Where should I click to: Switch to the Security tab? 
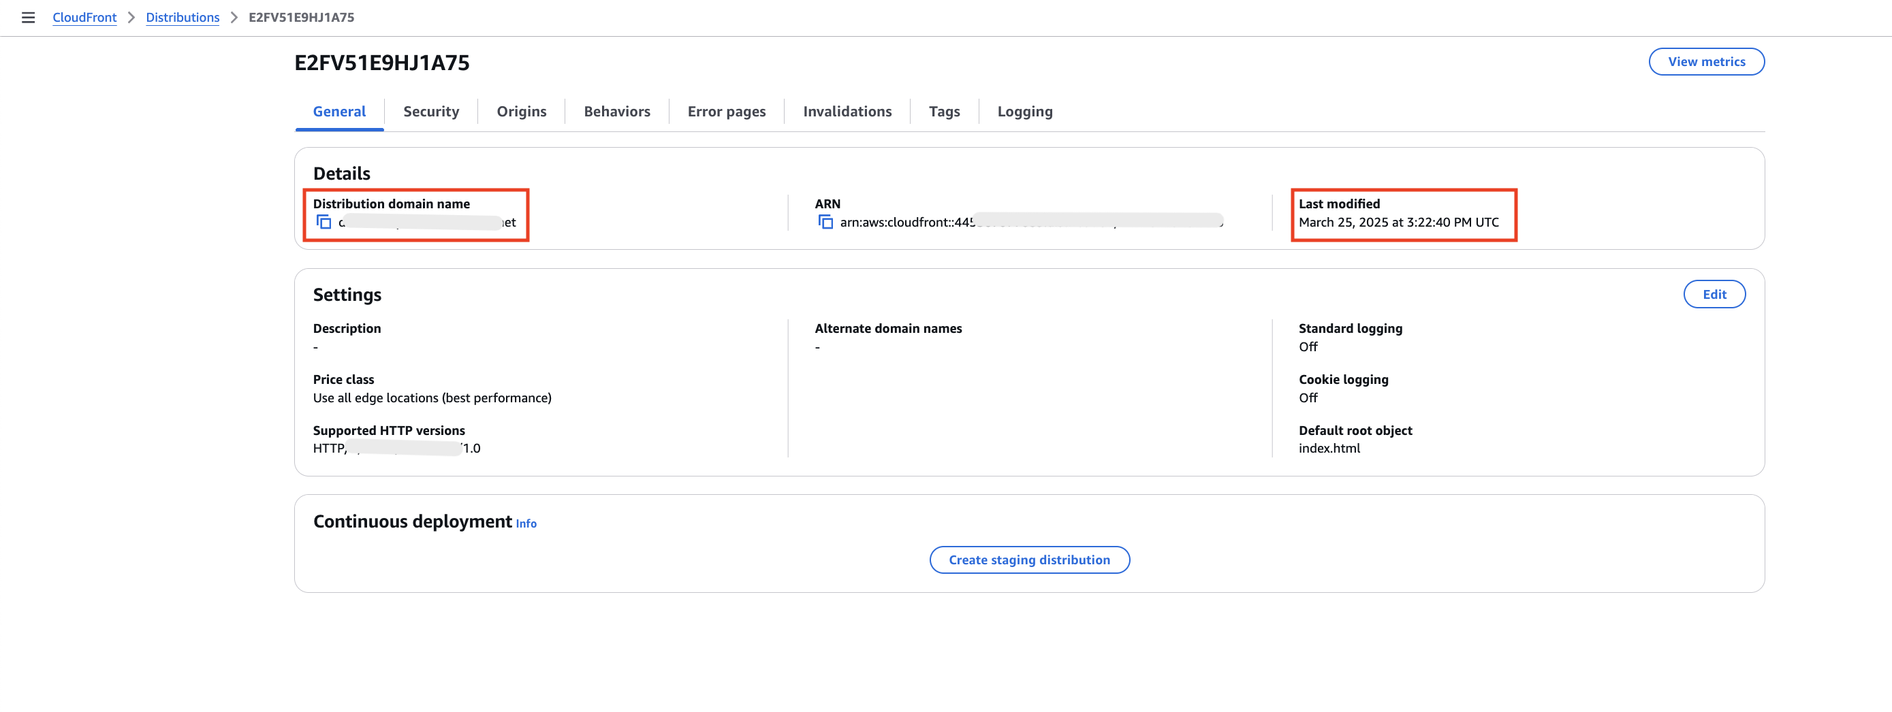(431, 112)
